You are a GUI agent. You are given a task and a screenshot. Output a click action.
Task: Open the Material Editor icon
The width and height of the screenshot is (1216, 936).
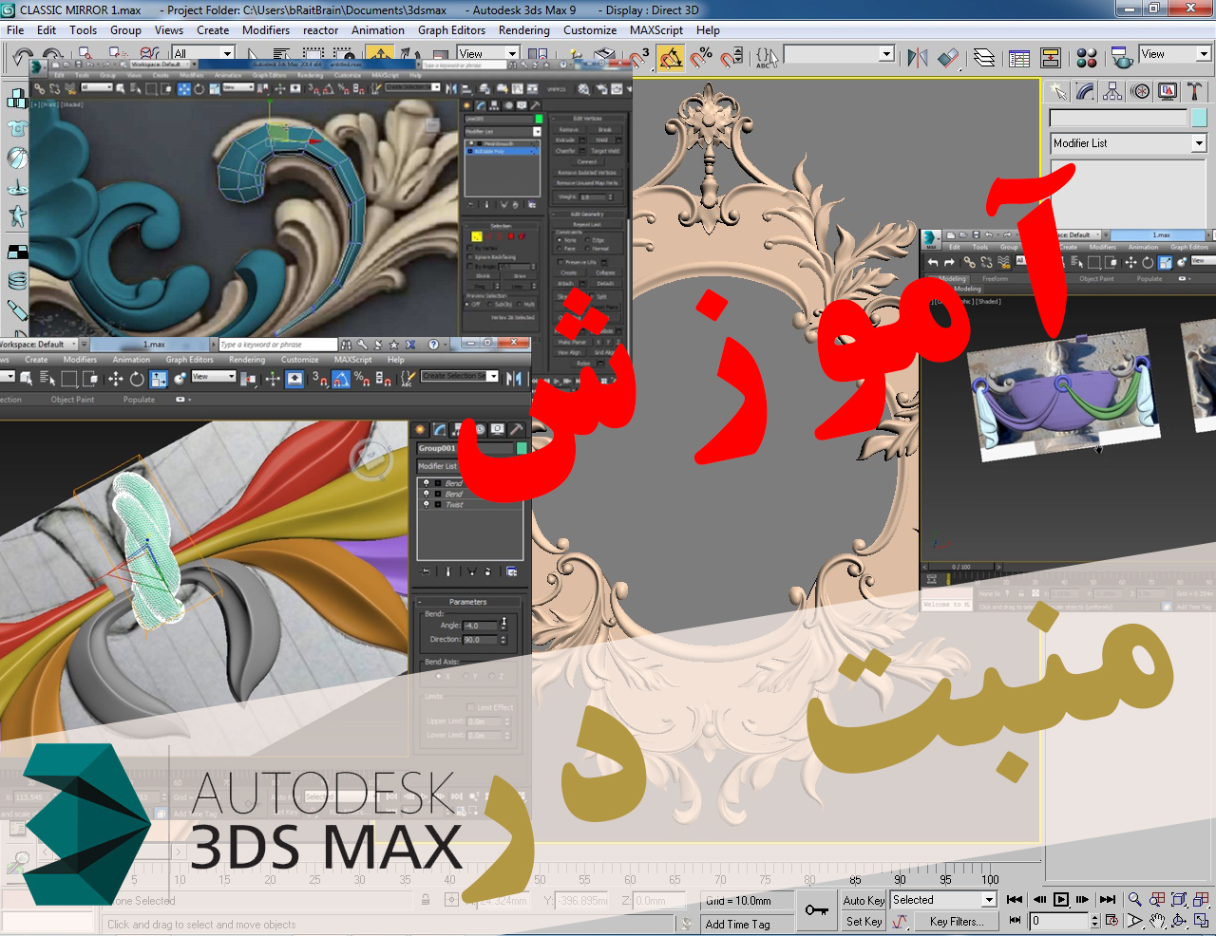tap(1087, 58)
